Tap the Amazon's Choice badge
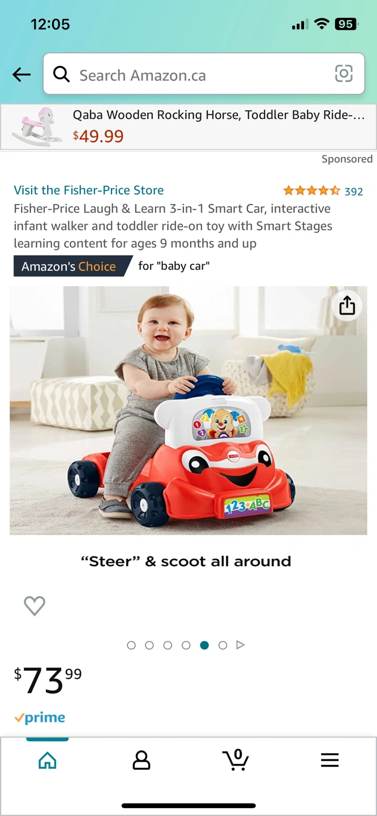Viewport: 377px width, 816px height. pyautogui.click(x=72, y=266)
